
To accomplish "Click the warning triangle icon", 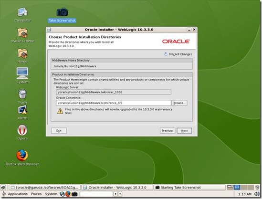I will tap(60, 111).
